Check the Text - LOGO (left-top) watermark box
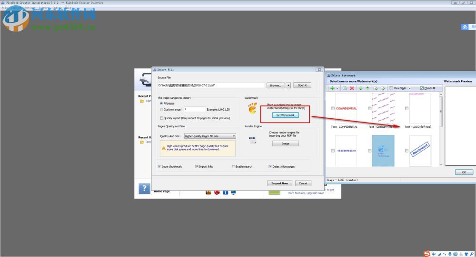Screen dimensions: 476x257 coord(407,108)
